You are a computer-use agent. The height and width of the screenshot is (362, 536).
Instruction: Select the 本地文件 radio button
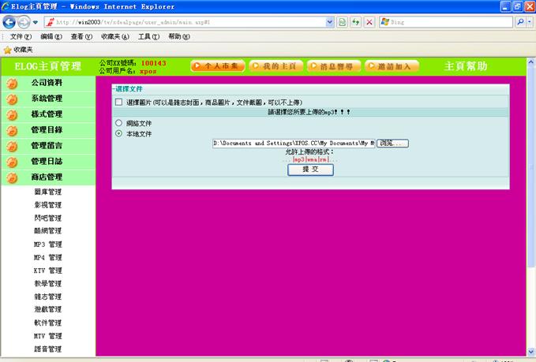[x=119, y=133]
